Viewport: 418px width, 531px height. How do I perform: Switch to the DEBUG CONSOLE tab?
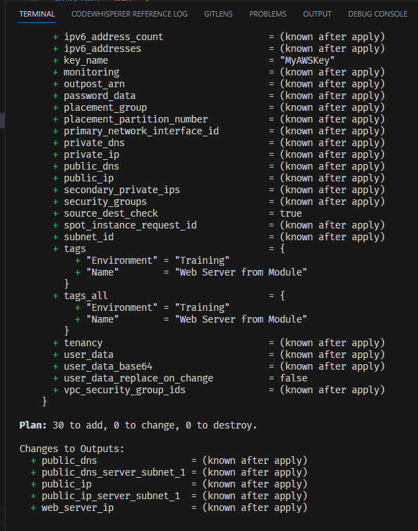[x=377, y=14]
